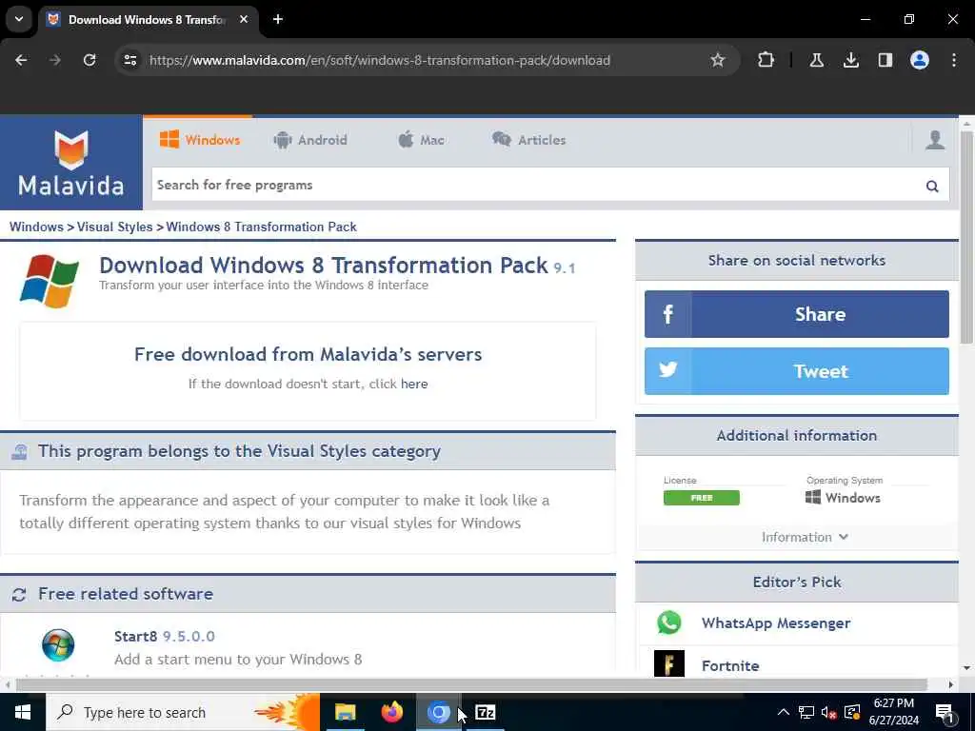Expand the Information section
975x731 pixels.
(805, 537)
